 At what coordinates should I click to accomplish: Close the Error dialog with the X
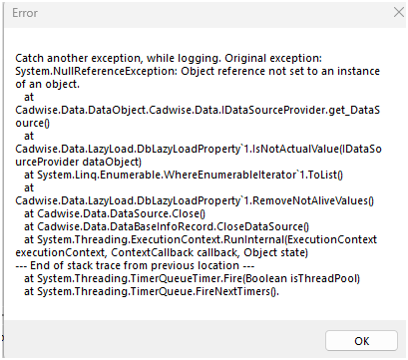(x=399, y=12)
